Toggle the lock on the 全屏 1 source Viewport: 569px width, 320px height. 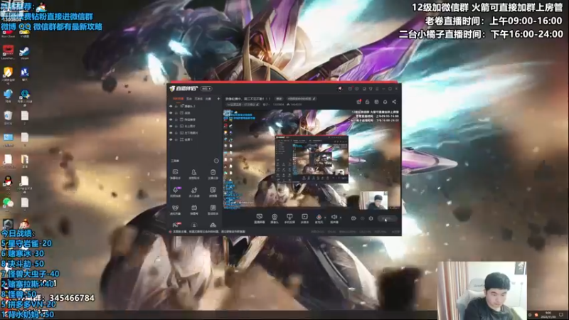[176, 139]
